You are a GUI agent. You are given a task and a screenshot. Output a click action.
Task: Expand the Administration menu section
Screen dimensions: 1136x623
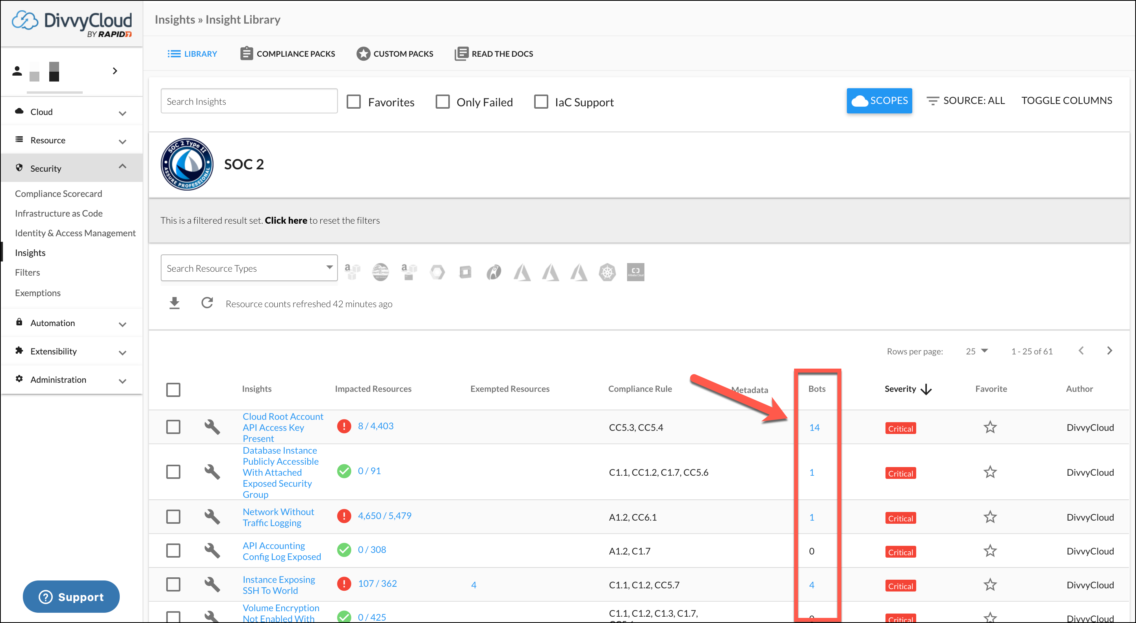coord(72,379)
